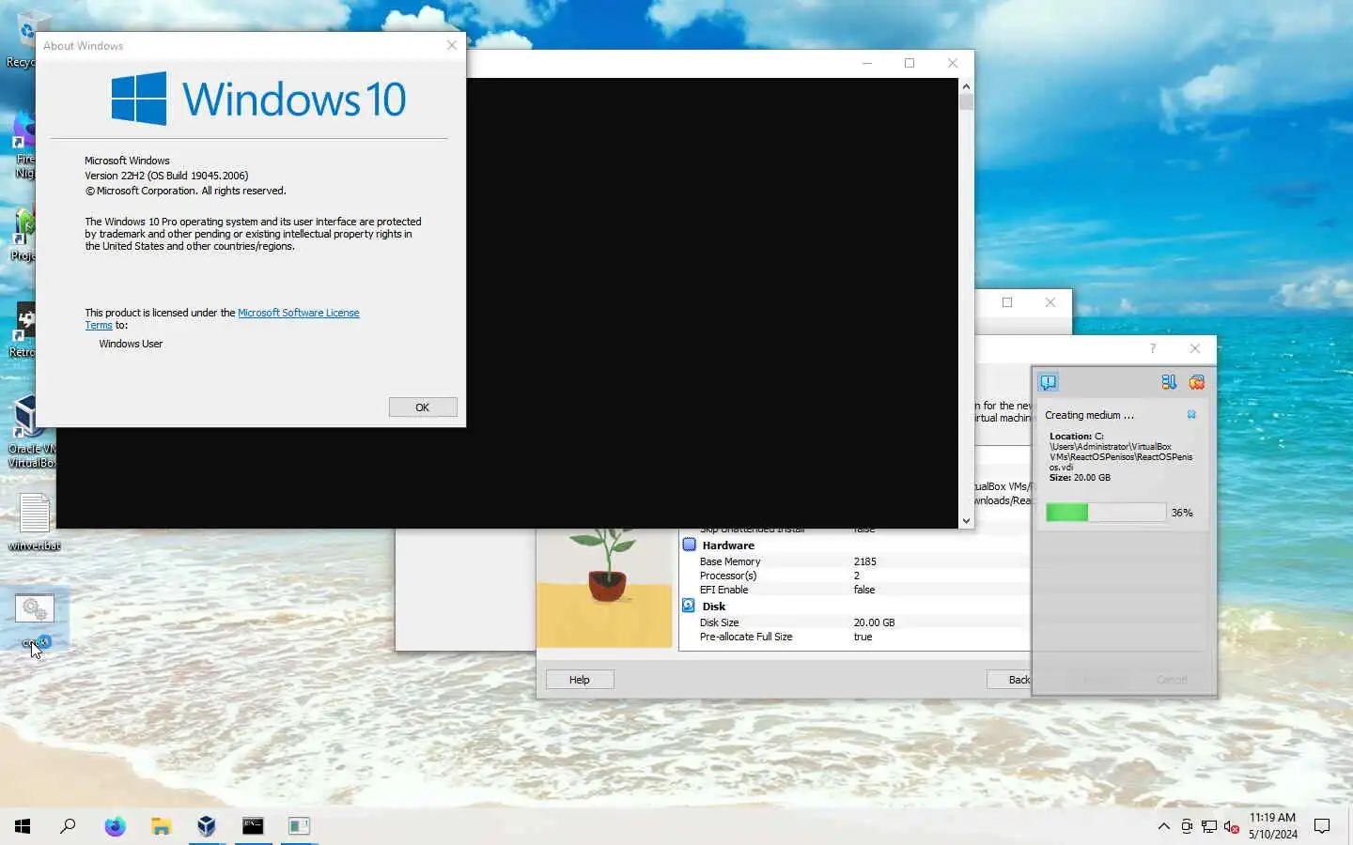Open Firefox Nightly from the taskbar
1353x845 pixels.
(x=115, y=826)
